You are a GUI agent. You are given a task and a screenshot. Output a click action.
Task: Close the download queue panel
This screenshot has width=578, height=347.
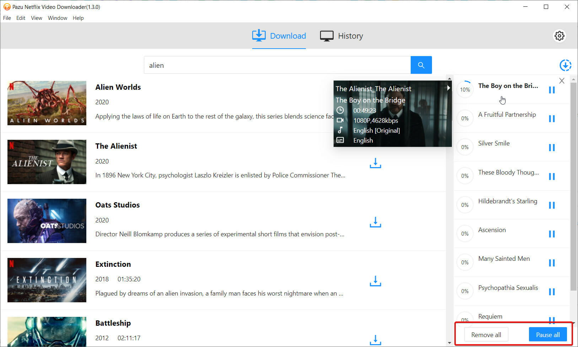click(562, 81)
